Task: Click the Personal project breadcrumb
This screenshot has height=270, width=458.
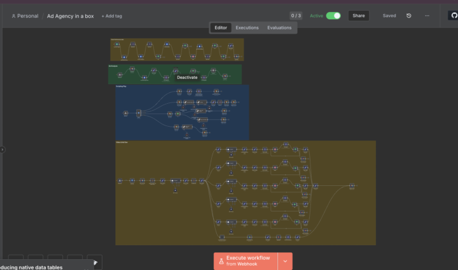Action: pos(25,16)
